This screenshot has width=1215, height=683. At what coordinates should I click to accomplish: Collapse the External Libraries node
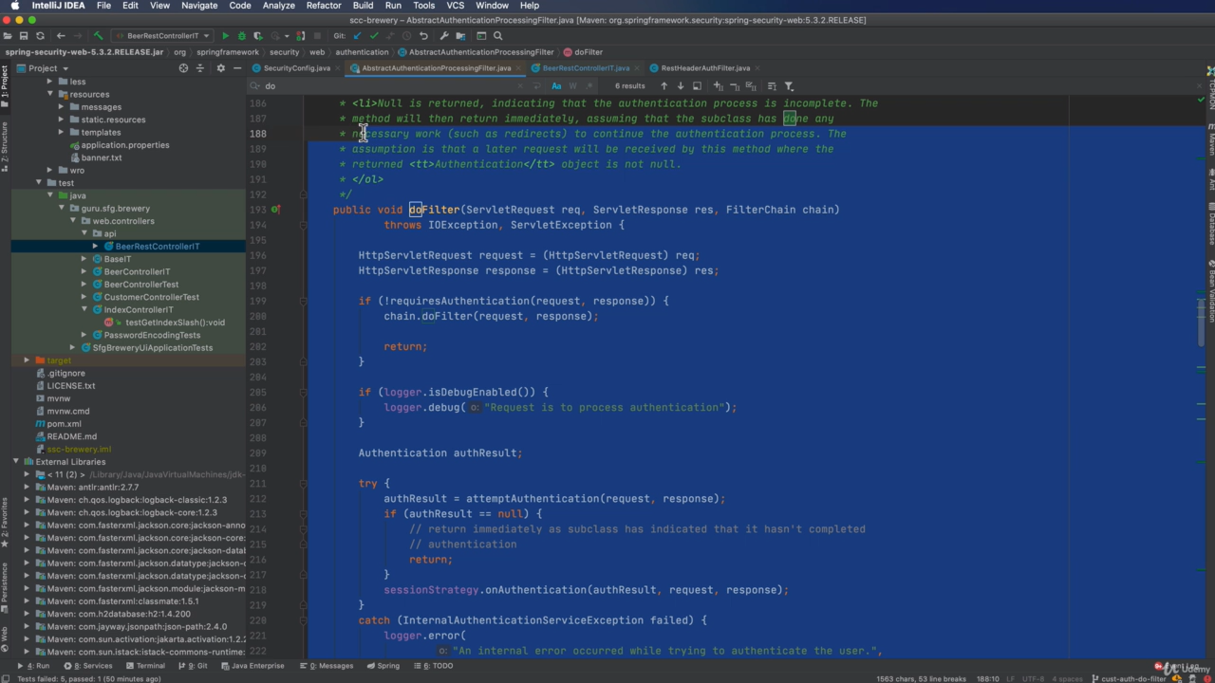point(16,462)
